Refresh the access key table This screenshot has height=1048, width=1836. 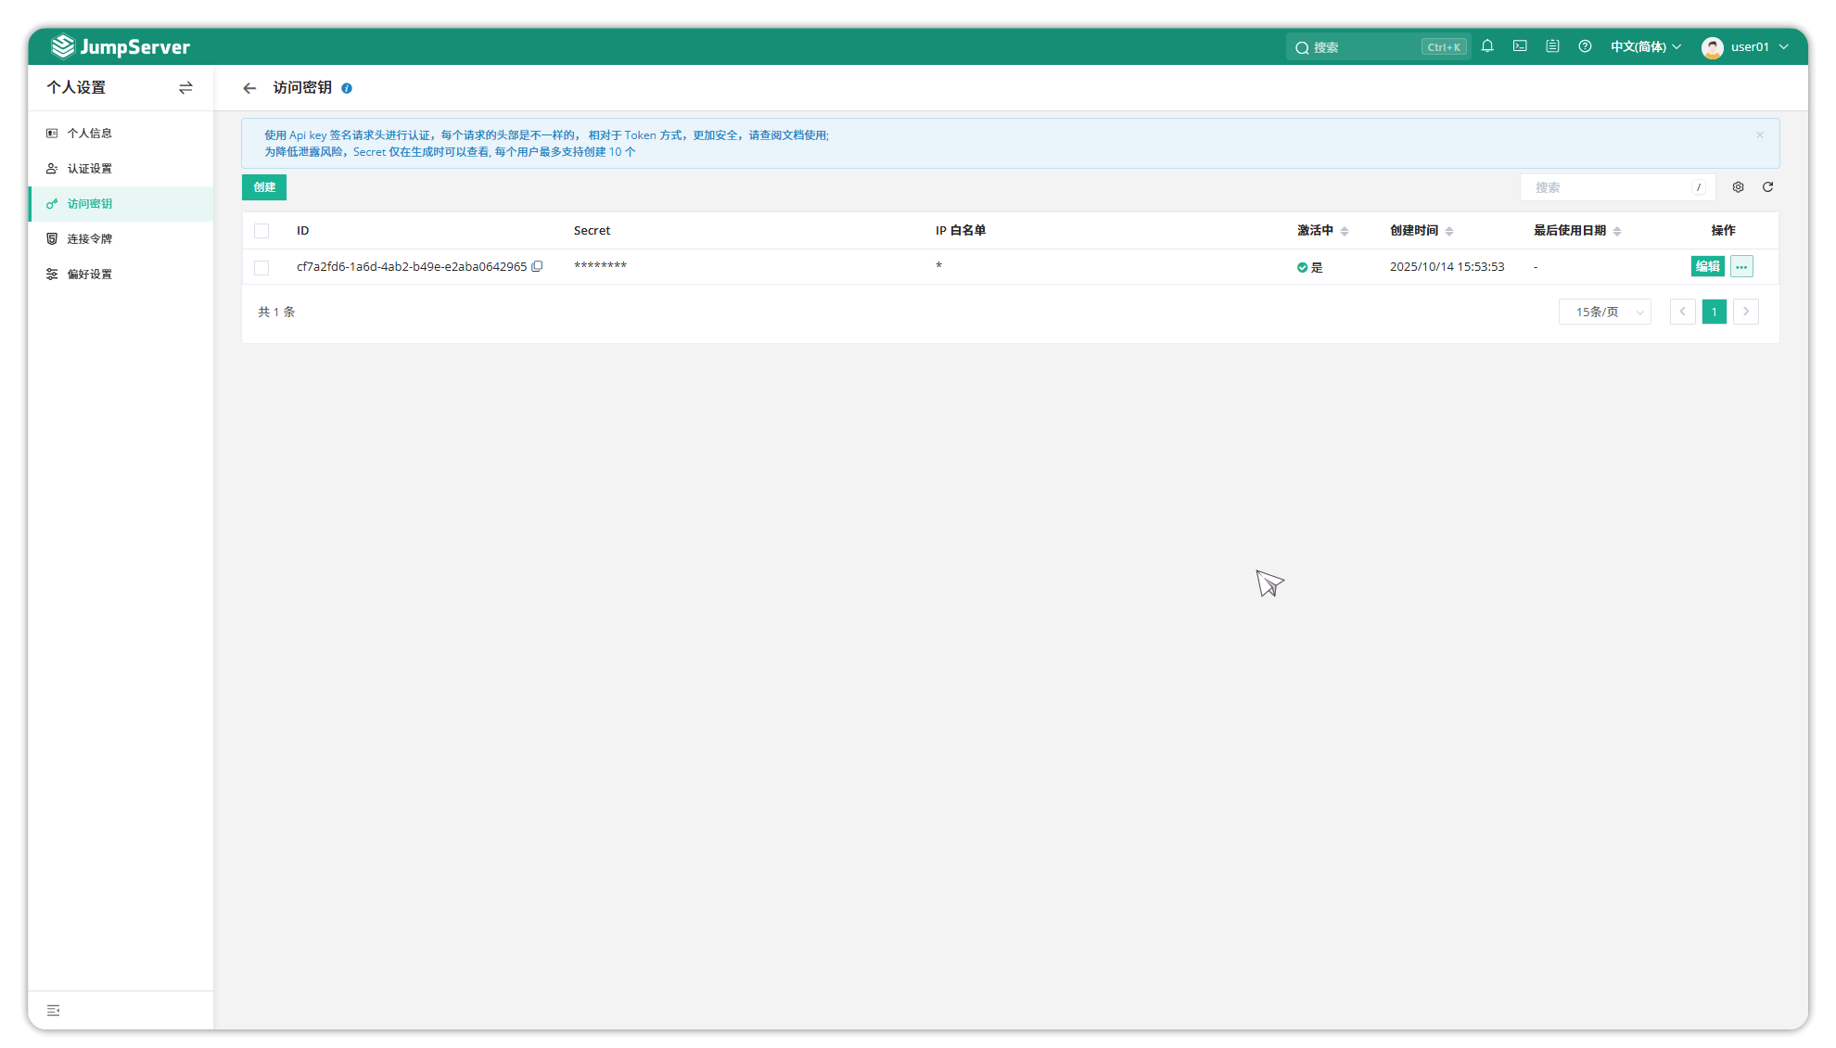[x=1767, y=187]
